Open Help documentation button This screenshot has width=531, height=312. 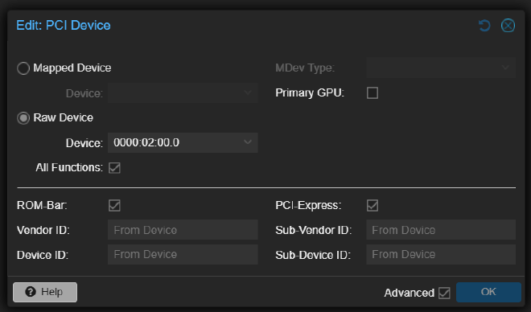(45, 292)
